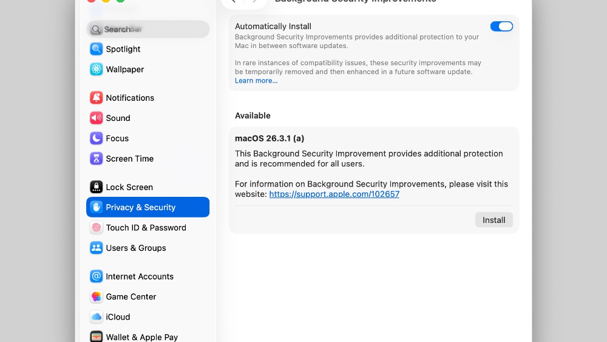
Task: Go to Users & Groups settings
Action: tap(135, 248)
